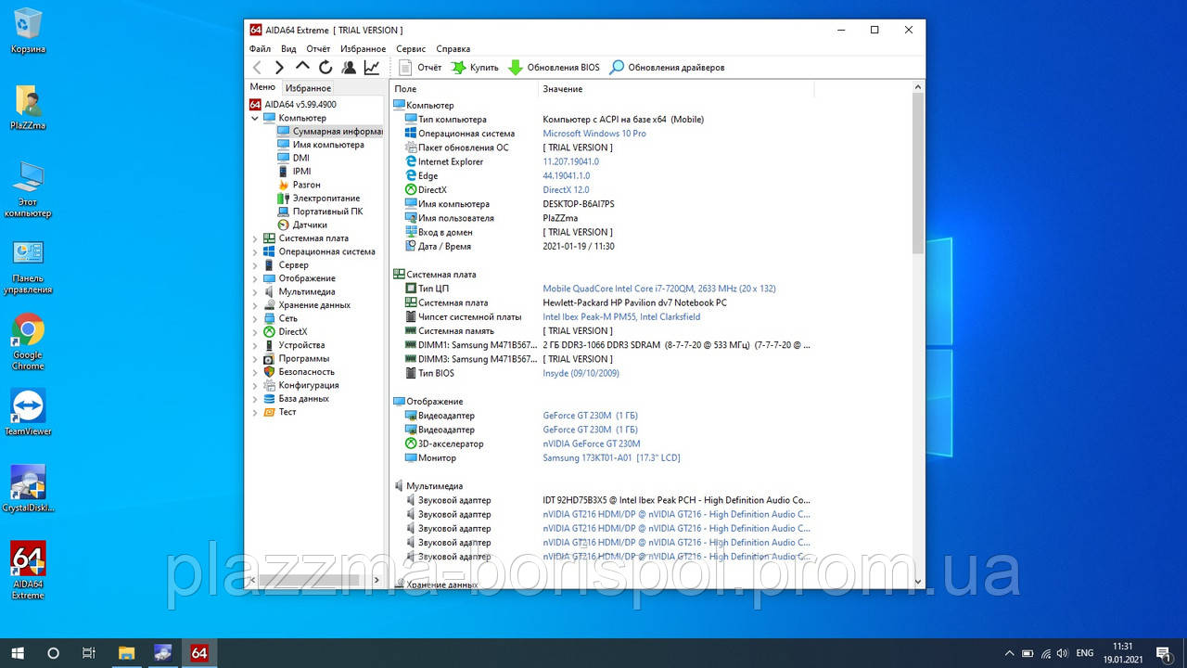Expand the Сеть tree node

pyautogui.click(x=255, y=318)
